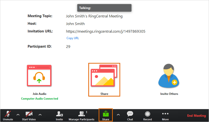The height and width of the screenshot is (122, 209).
Task: Expand share options chevron beside Share
Action: 118,115
